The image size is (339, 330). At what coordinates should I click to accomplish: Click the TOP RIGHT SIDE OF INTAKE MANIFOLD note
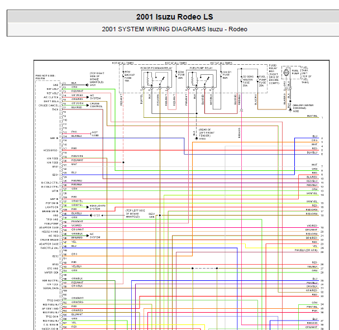coord(97,78)
